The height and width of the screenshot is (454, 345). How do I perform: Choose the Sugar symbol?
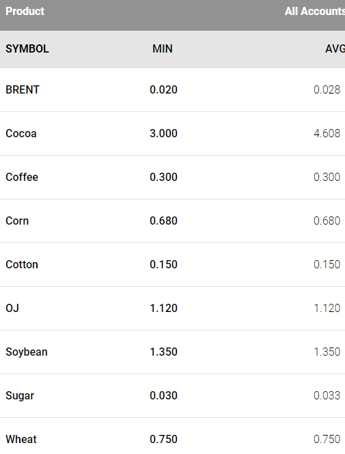point(20,396)
